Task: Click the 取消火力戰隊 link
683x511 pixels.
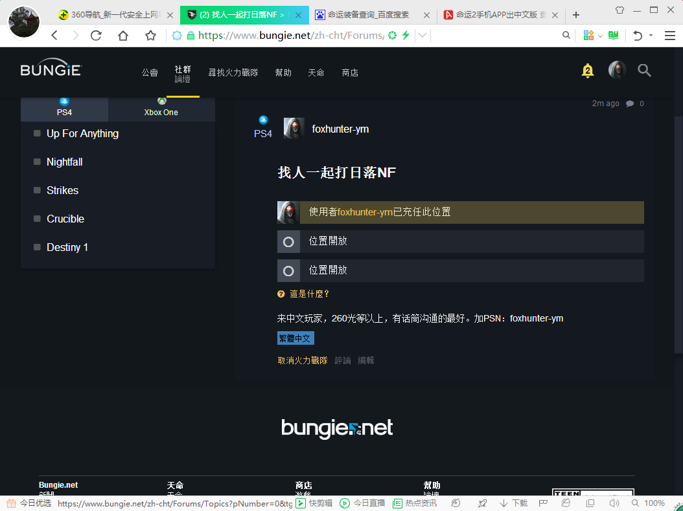Action: point(303,360)
